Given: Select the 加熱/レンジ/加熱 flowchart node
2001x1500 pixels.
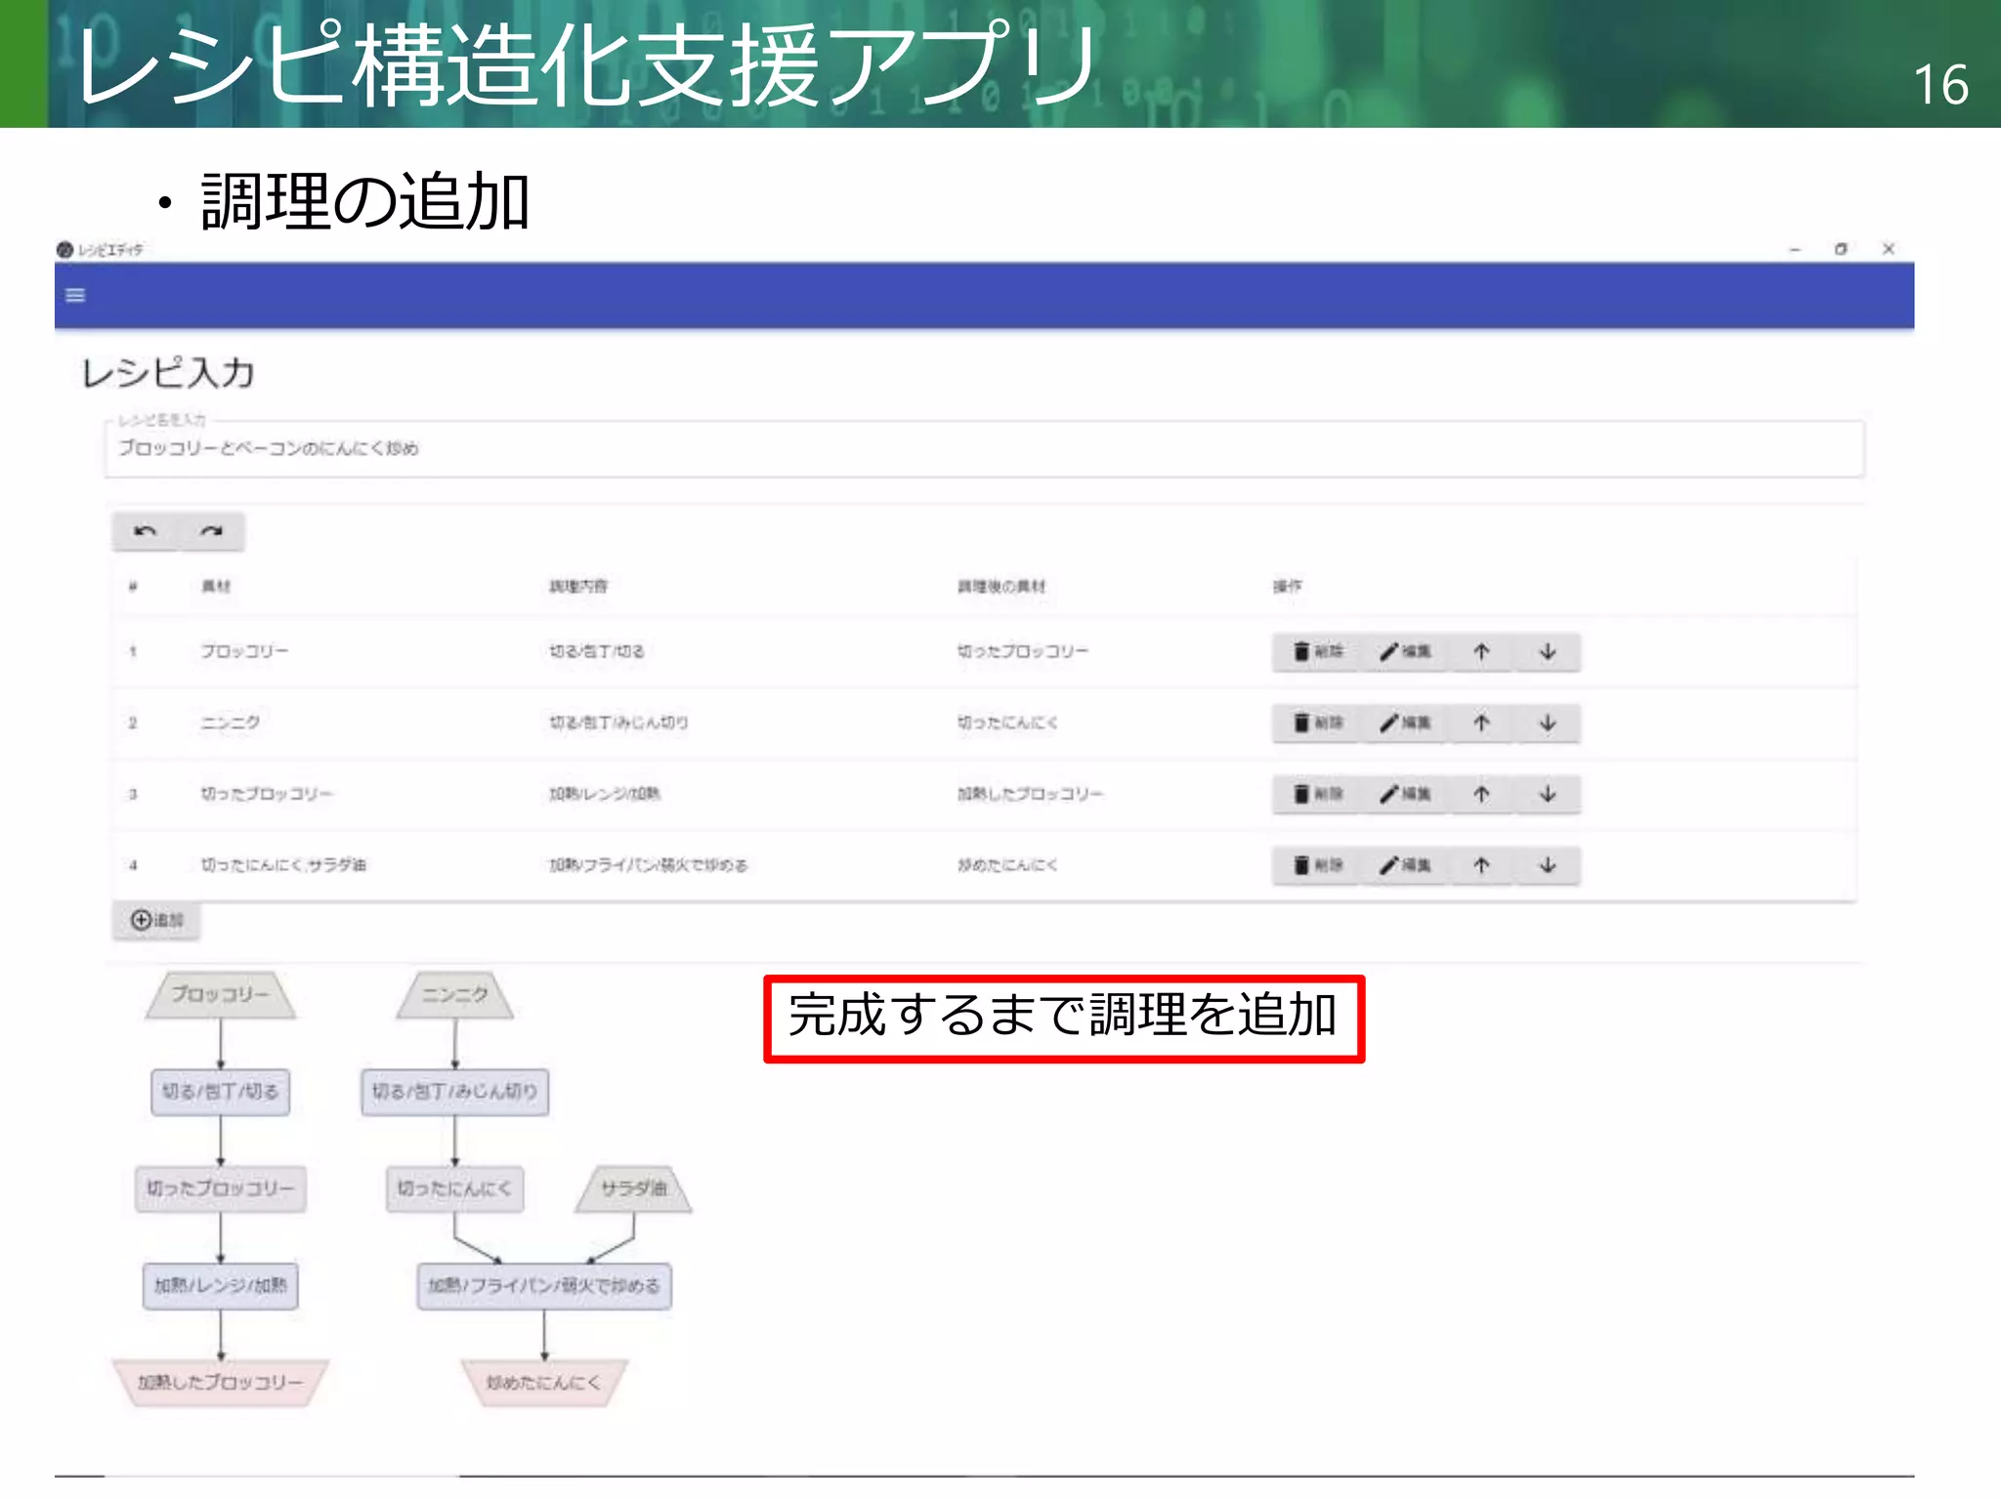Looking at the screenshot, I should coord(221,1285).
